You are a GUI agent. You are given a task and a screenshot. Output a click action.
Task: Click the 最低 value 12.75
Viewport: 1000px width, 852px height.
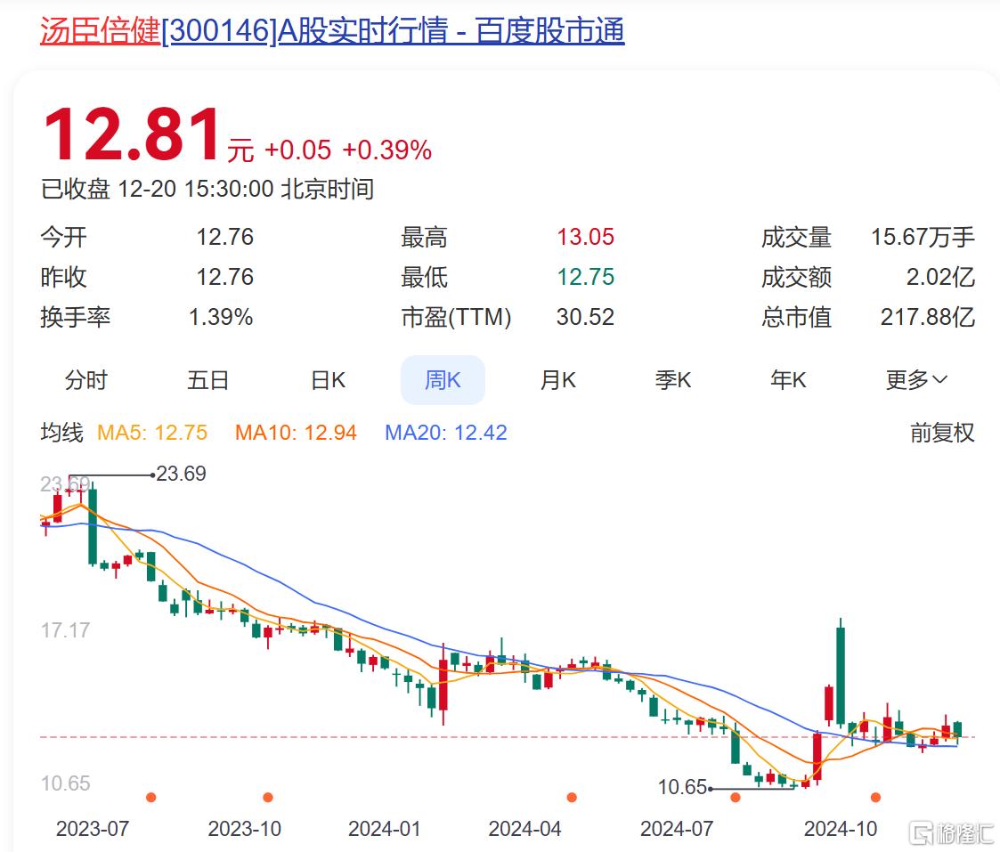click(x=585, y=278)
